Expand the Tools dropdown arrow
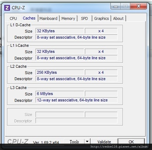The height and width of the screenshot is (150, 152). (x=87, y=141)
